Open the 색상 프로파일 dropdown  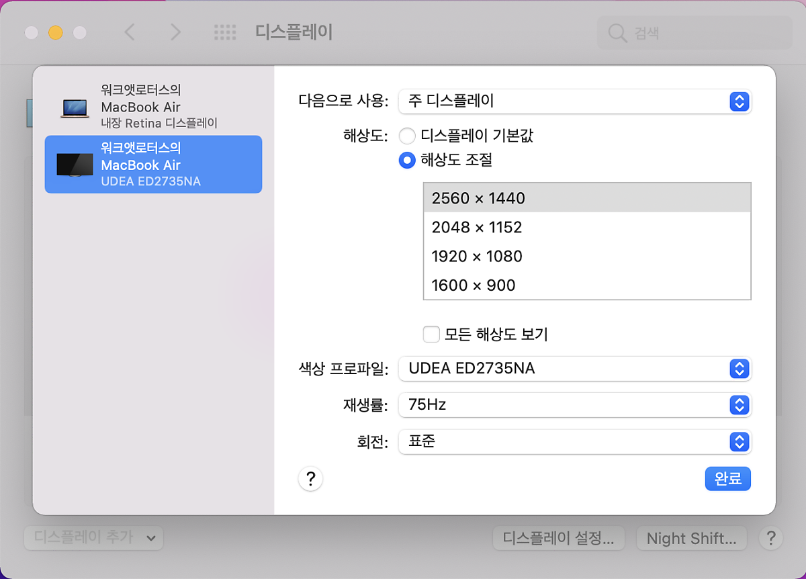[575, 368]
